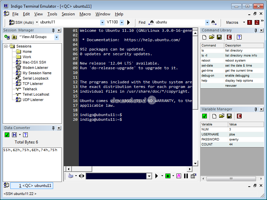Select the Mac-OSX SSH session
The image size is (267, 200).
[x=34, y=62]
